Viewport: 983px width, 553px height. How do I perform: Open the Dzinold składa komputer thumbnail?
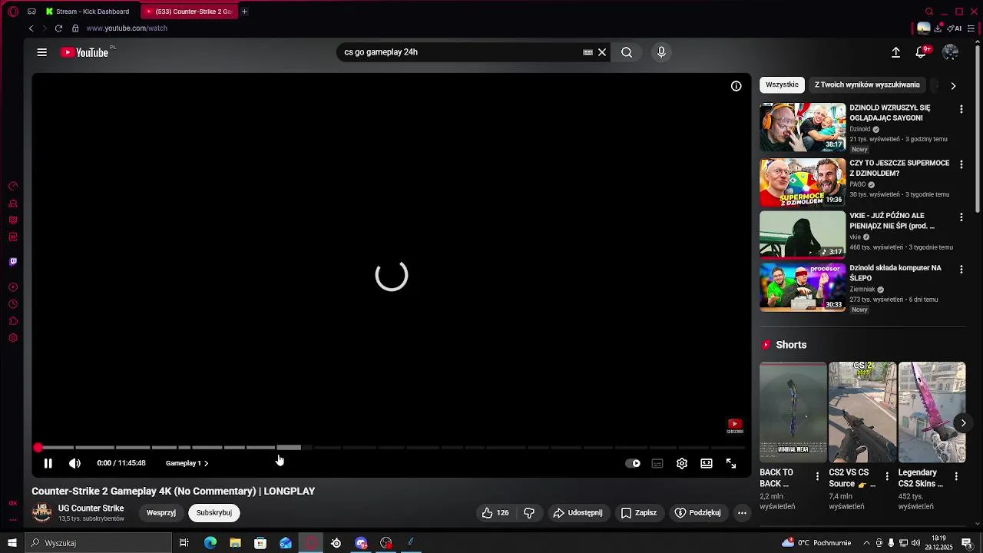803,287
